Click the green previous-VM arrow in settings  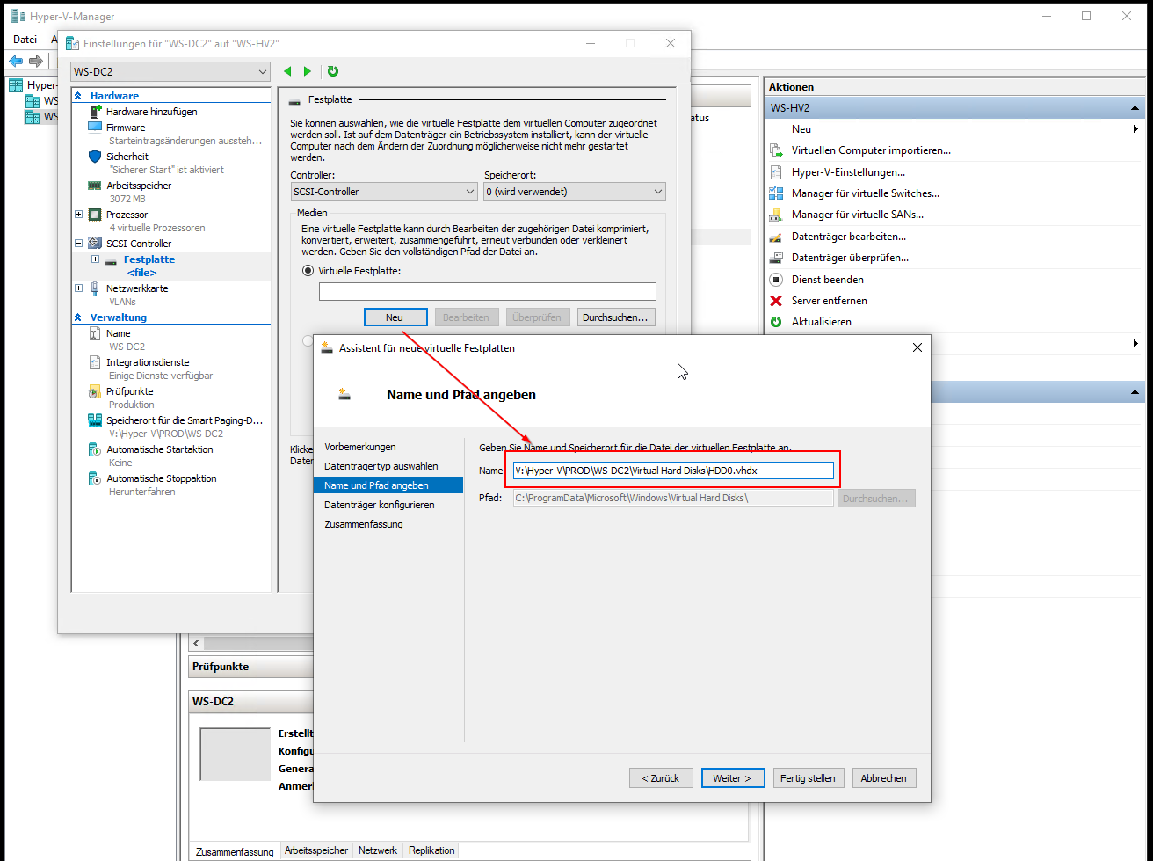pos(287,71)
